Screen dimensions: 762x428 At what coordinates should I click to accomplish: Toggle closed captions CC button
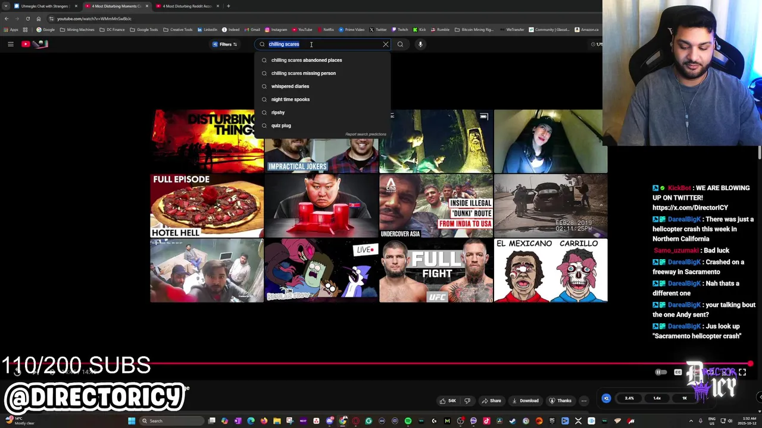(677, 372)
